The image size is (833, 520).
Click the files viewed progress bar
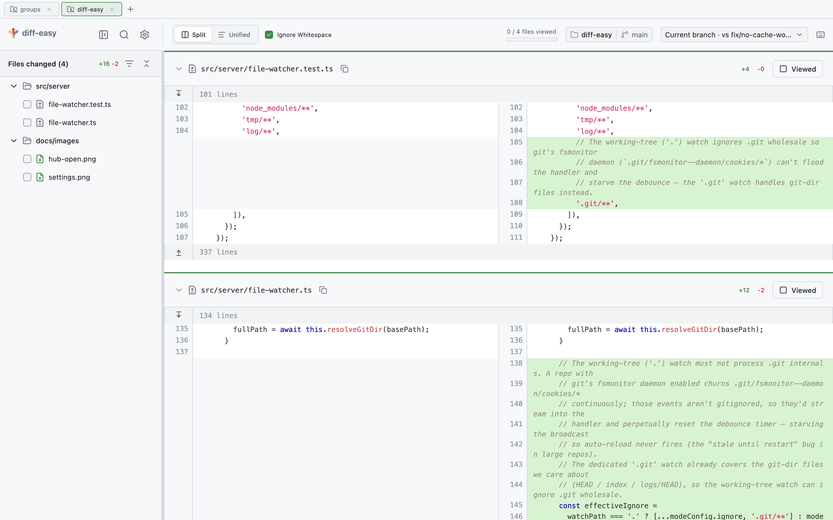pos(531,40)
